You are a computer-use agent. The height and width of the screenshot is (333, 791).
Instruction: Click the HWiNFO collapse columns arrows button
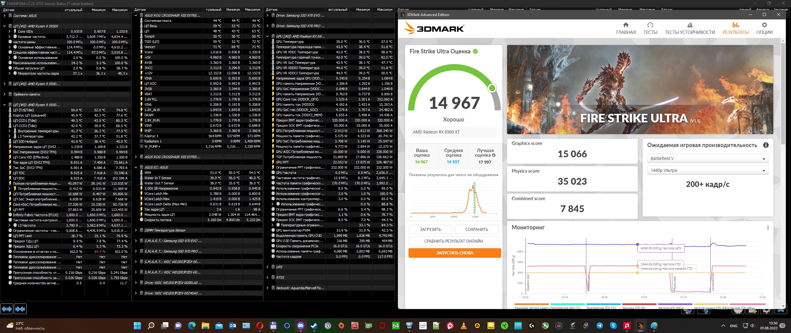[20, 309]
